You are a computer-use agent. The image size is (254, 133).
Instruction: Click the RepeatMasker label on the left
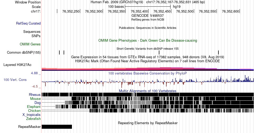tap(29, 127)
